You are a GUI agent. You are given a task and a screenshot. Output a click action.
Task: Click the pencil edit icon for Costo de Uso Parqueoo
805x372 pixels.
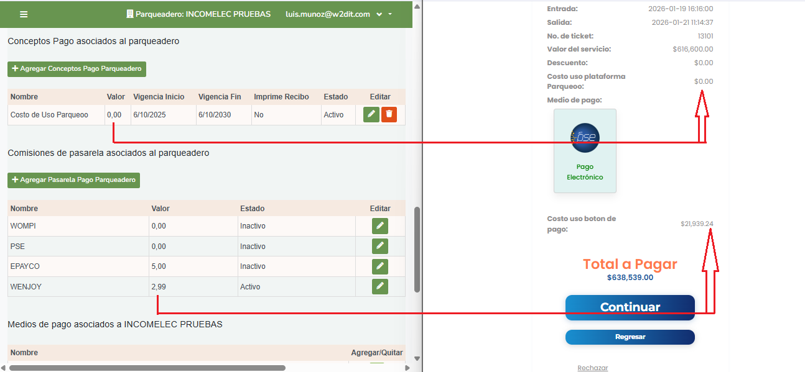click(371, 114)
